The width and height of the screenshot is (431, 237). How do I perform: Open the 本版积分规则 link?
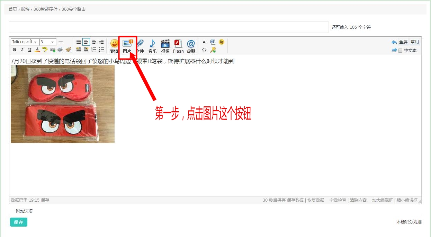[x=409, y=222]
